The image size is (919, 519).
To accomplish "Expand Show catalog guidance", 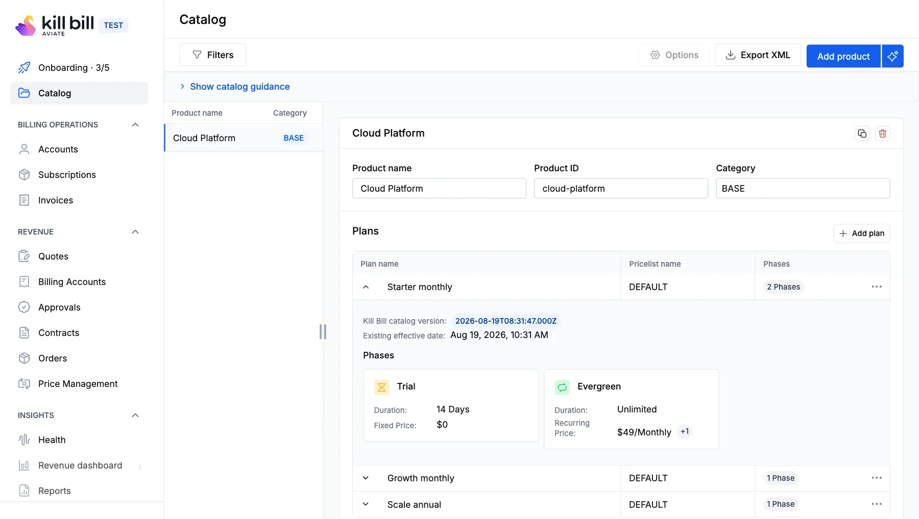I will coord(235,87).
